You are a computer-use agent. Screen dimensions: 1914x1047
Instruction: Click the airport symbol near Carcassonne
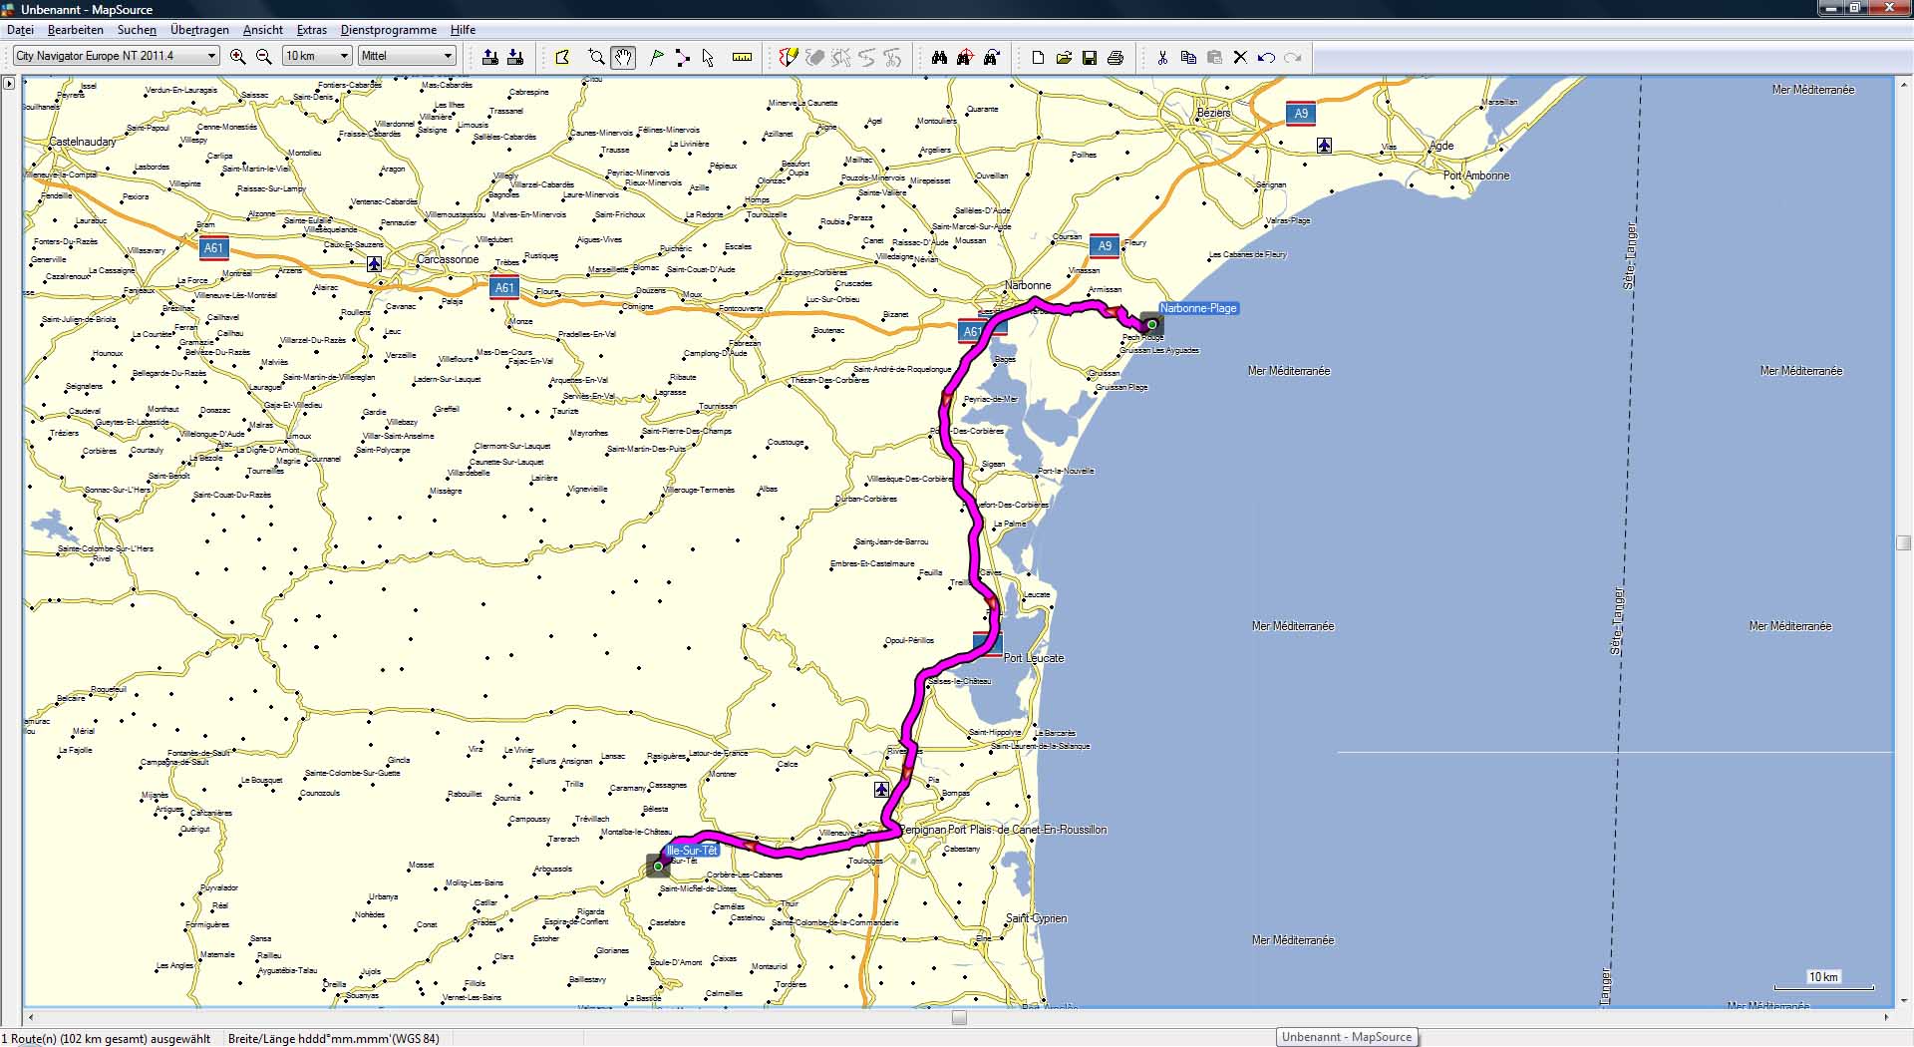coord(374,264)
